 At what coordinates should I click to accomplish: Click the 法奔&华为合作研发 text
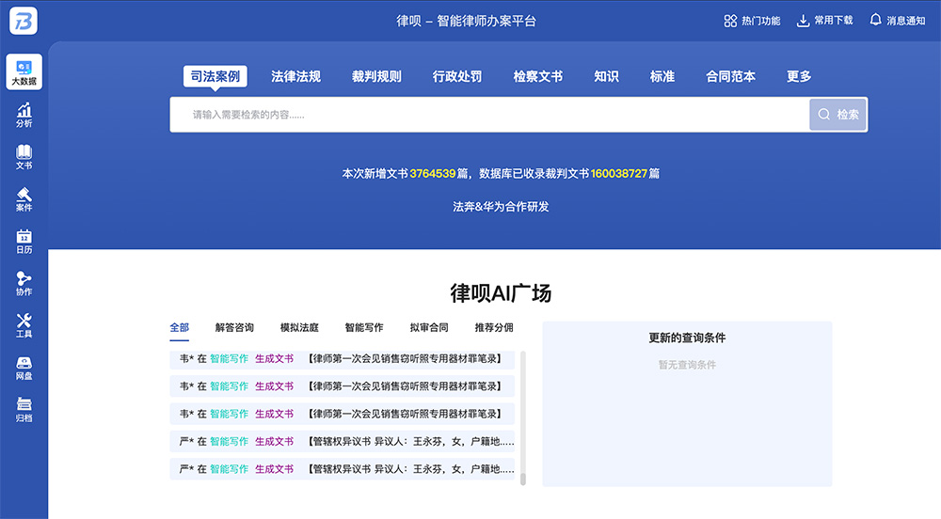pos(502,207)
